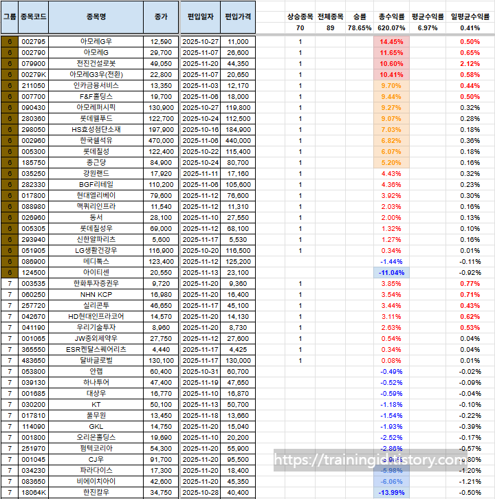
Task: Click the 2.12% daily return cell
Action: tap(470, 64)
